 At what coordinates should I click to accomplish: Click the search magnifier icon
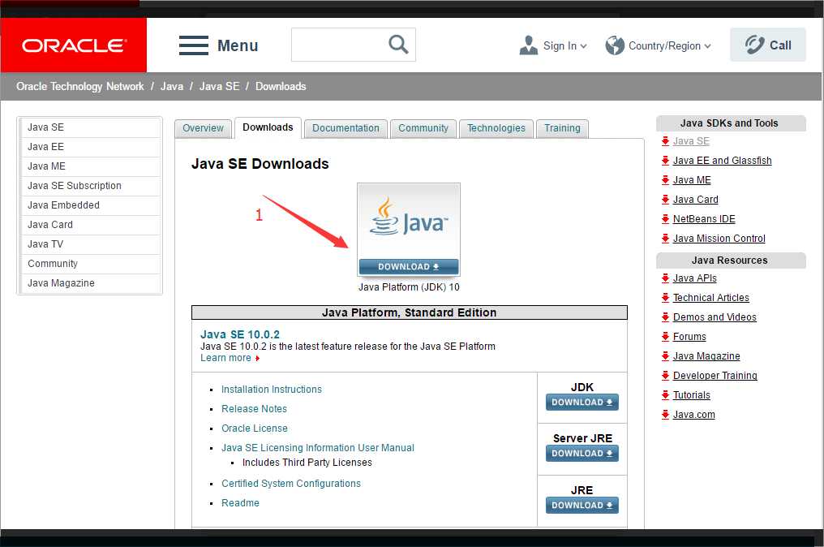pyautogui.click(x=398, y=45)
